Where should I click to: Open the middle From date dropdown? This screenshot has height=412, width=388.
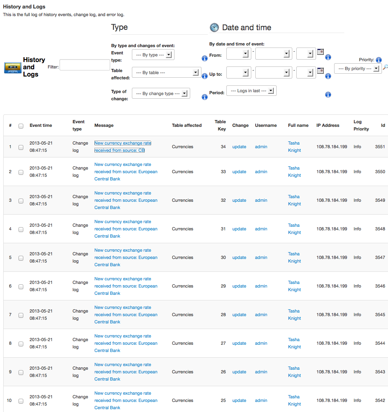coord(274,54)
